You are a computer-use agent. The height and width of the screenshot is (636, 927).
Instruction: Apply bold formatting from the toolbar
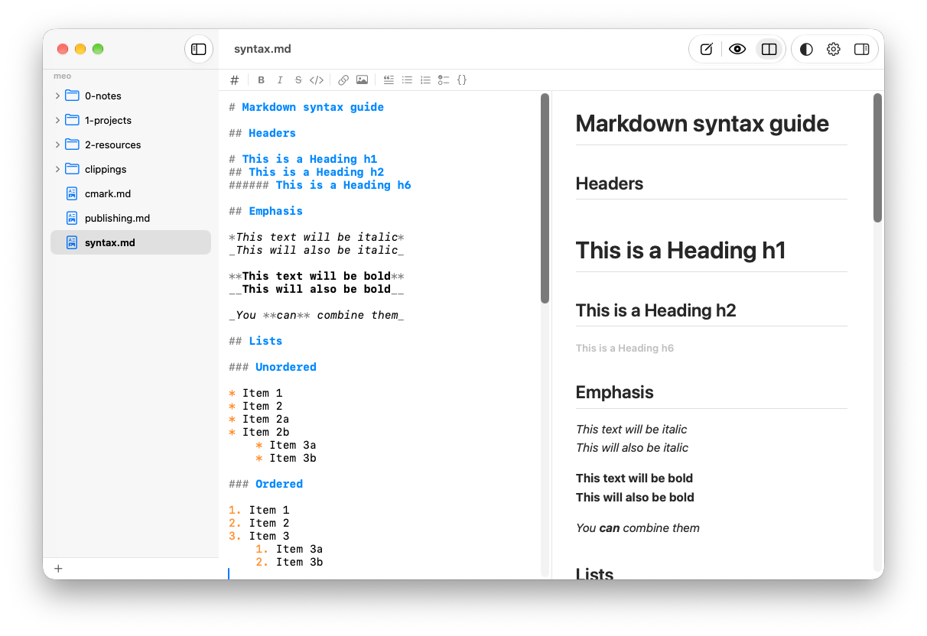262,80
